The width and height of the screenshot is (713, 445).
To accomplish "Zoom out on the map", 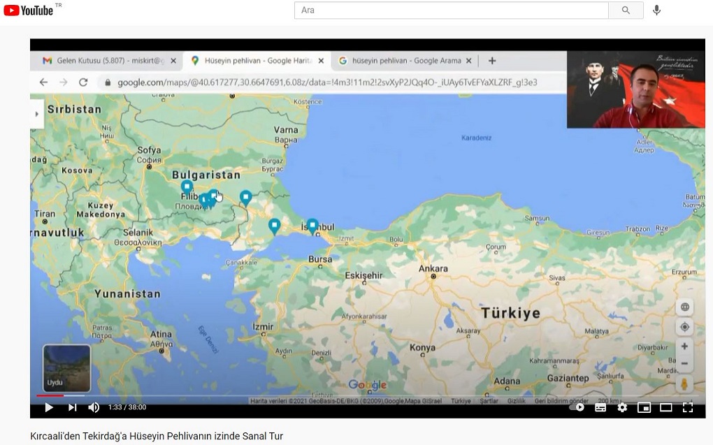I will tap(684, 364).
